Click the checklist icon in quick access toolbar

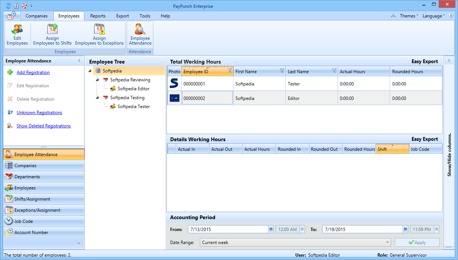pos(16,6)
